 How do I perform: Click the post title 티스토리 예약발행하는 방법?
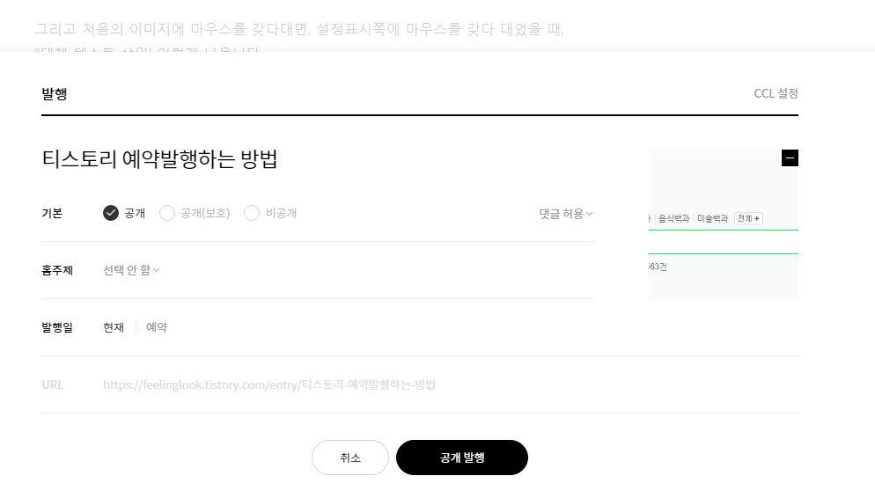(x=159, y=159)
